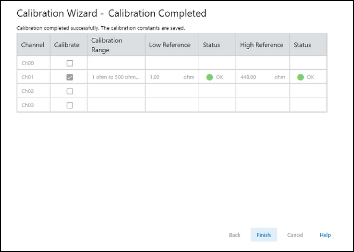Image resolution: width=354 pixels, height=252 pixels.
Task: Click the Channel column header
Action: point(33,45)
